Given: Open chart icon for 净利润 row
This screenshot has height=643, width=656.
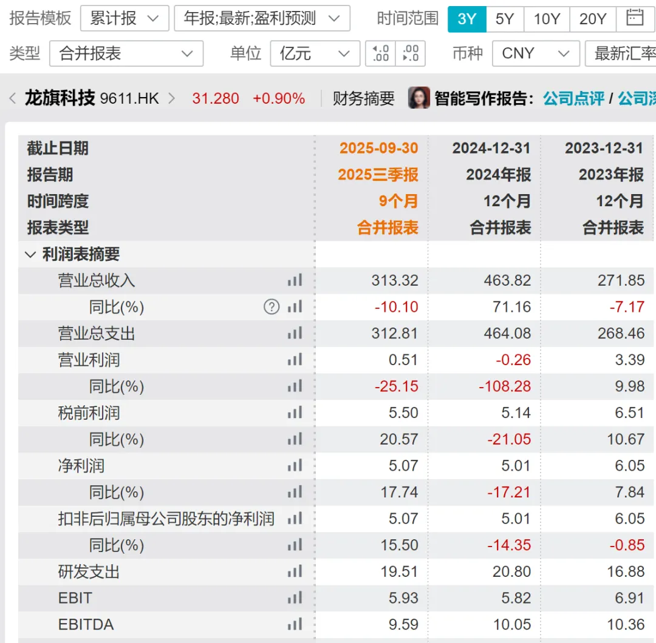Looking at the screenshot, I should [x=295, y=466].
